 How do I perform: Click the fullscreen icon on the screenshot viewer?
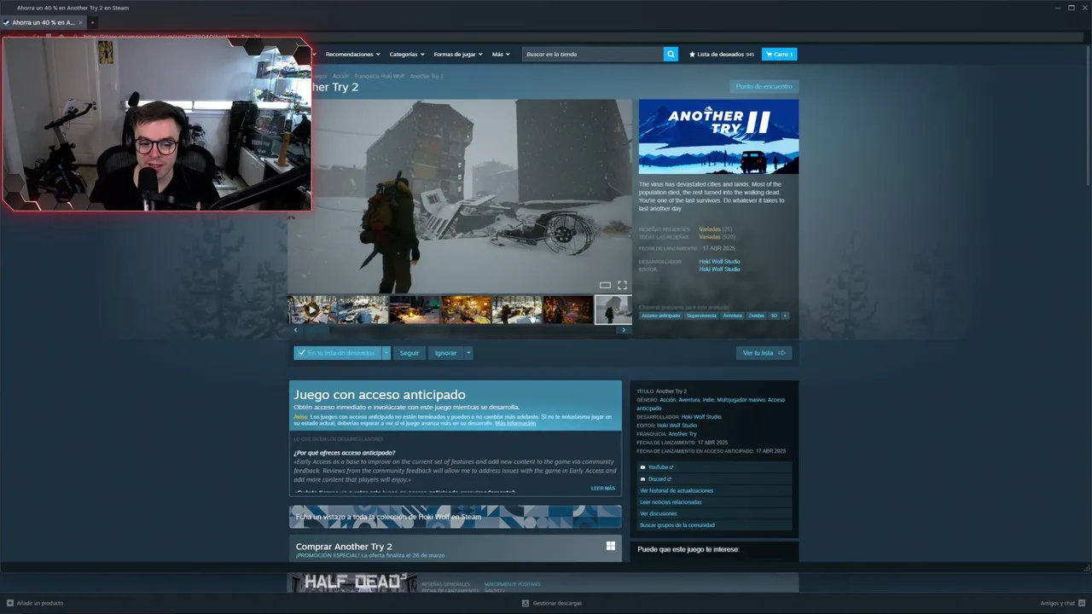click(622, 285)
